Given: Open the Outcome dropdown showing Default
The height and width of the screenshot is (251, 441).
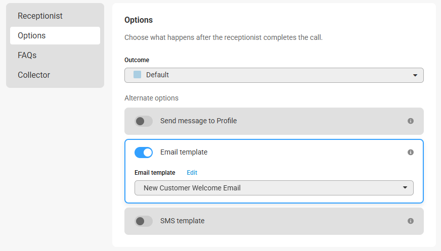Looking at the screenshot, I should [274, 75].
